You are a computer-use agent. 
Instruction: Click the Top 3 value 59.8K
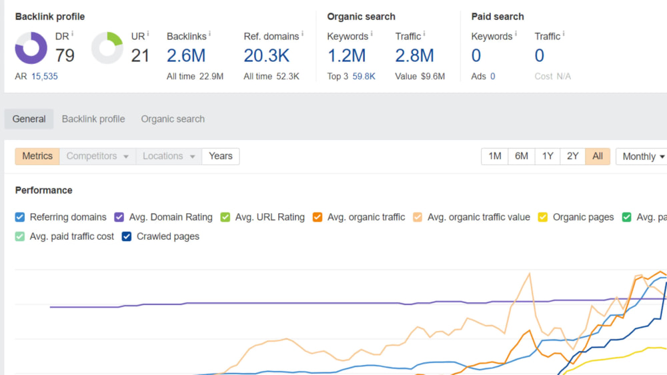pos(364,77)
